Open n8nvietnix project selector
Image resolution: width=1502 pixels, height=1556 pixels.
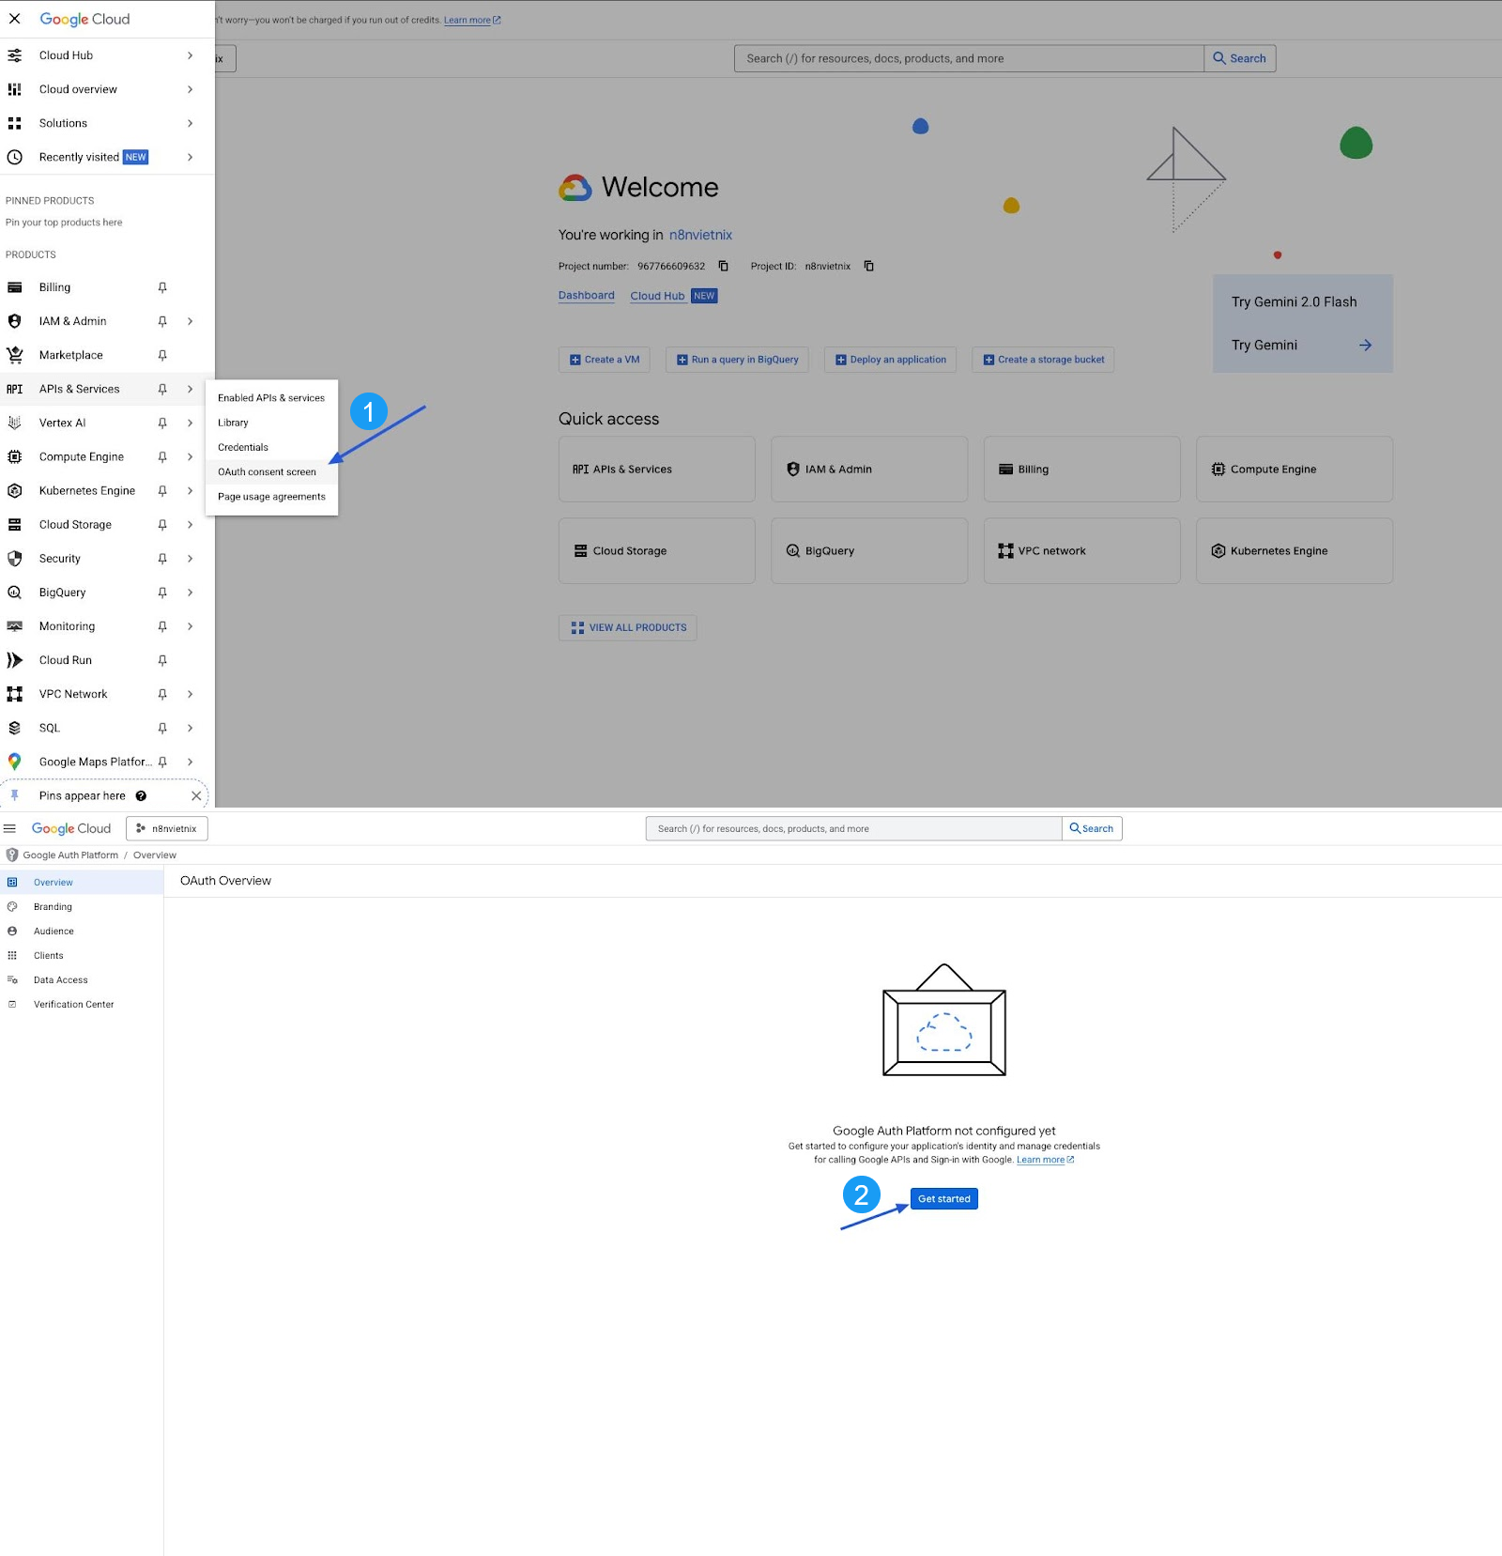point(167,828)
